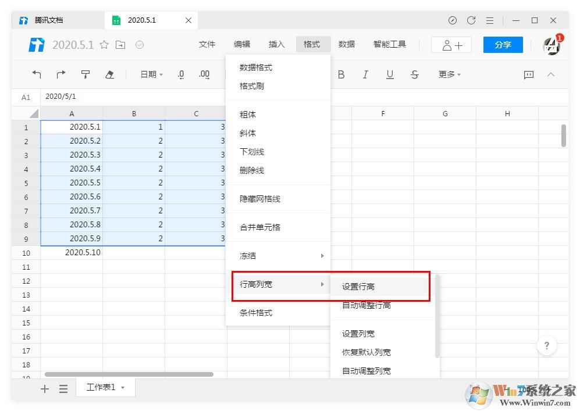Click the Redo icon in the toolbar

[x=61, y=74]
